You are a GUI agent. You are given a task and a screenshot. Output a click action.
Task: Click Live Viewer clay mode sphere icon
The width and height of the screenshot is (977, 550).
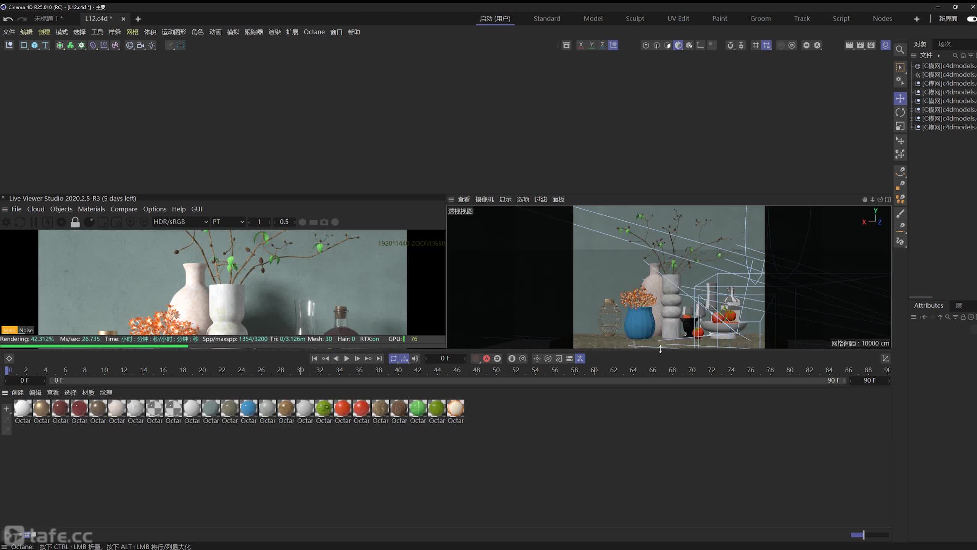tap(89, 222)
